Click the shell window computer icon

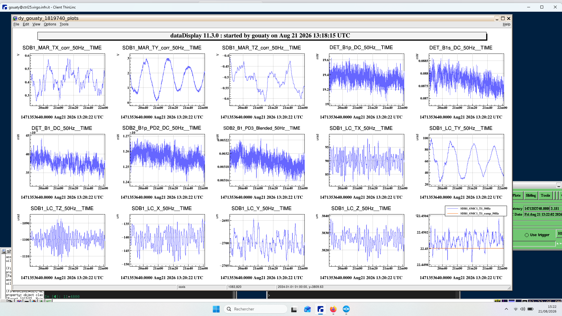pyautogui.click(x=4, y=251)
